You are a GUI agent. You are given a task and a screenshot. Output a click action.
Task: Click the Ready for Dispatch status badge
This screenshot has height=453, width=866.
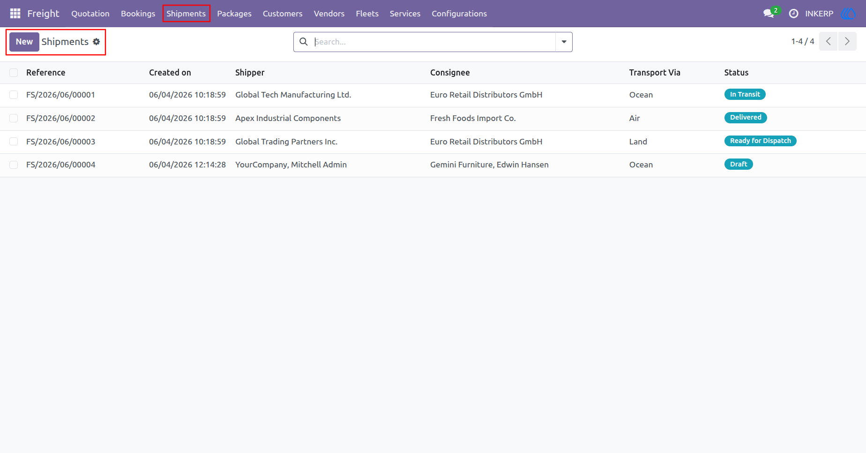pyautogui.click(x=760, y=141)
